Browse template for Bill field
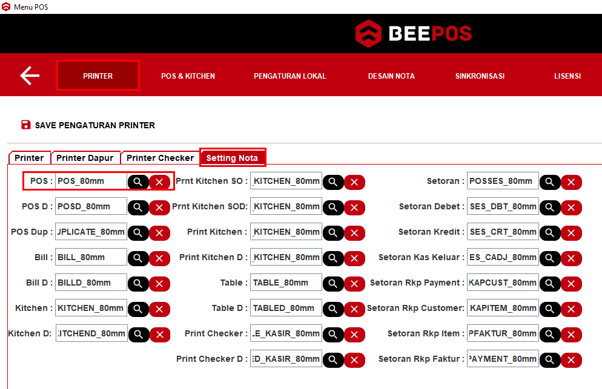The height and width of the screenshot is (389, 602). pyautogui.click(x=138, y=258)
